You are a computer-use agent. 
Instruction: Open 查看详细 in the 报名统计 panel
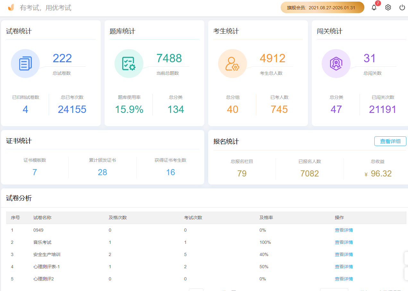pyautogui.click(x=390, y=141)
